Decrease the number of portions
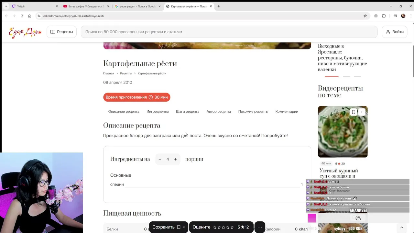 (160, 159)
